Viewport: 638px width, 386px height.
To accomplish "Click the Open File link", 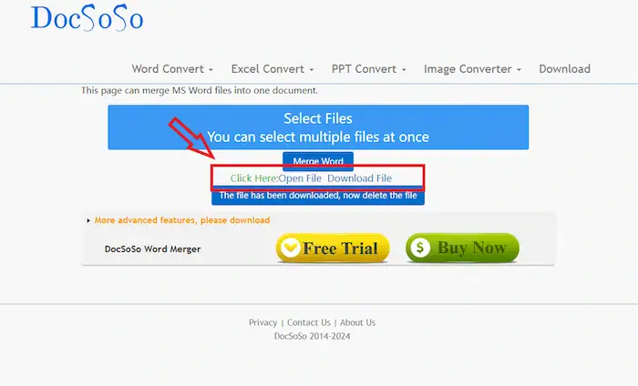I will [x=300, y=178].
